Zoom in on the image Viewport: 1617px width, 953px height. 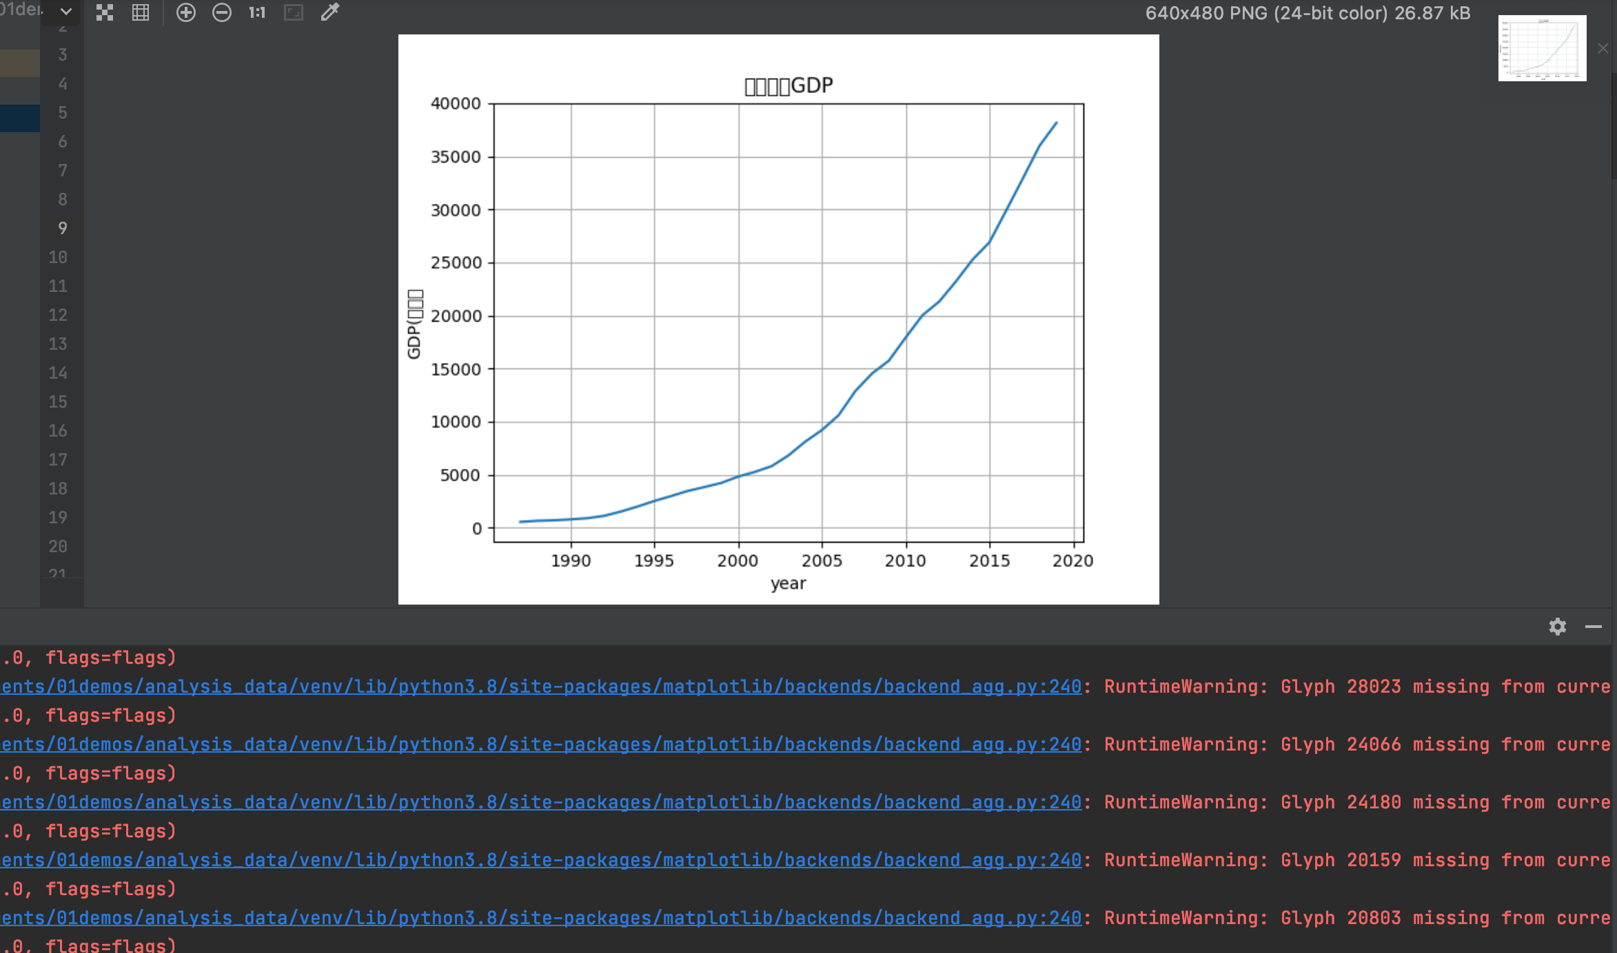click(186, 12)
